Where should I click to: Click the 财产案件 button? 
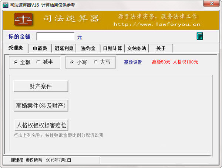tap(41, 86)
